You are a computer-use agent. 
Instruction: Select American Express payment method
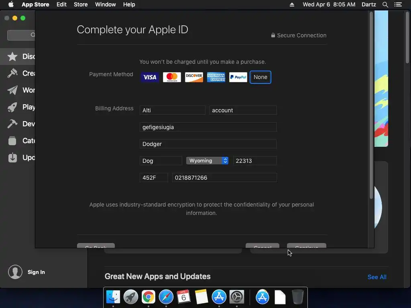pyautogui.click(x=216, y=77)
